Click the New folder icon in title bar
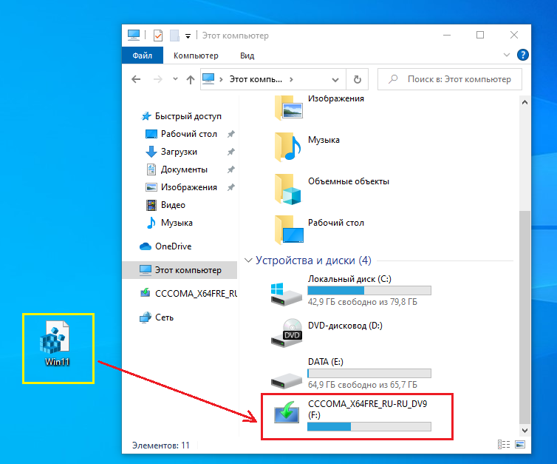557x464 pixels. pos(174,36)
